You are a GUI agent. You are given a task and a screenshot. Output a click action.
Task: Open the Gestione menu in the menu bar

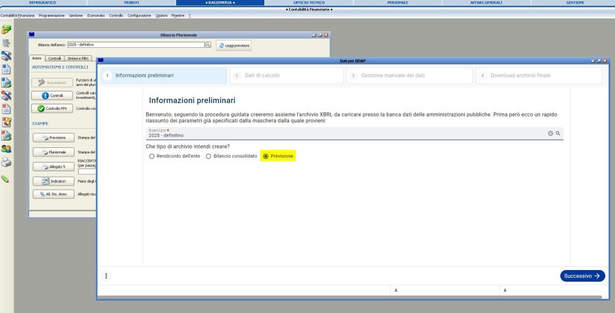click(x=76, y=16)
